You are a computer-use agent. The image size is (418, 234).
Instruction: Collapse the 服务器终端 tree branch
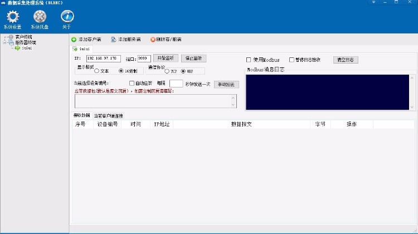pos(4,42)
